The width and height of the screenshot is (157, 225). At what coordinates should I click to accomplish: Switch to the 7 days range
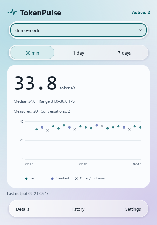124,53
